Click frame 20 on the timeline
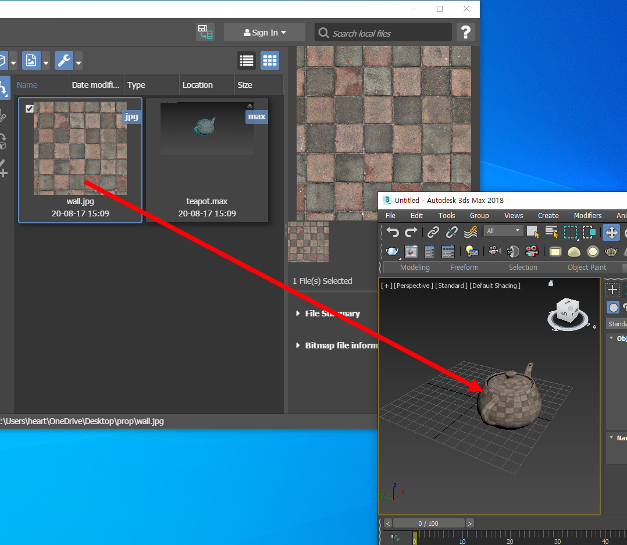The height and width of the screenshot is (545, 627). [510, 542]
